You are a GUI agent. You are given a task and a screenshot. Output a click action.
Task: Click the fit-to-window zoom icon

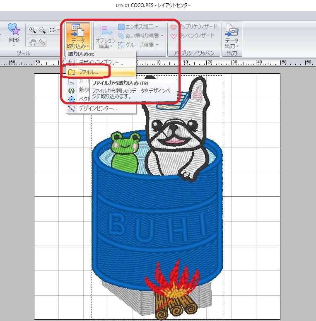52,30
